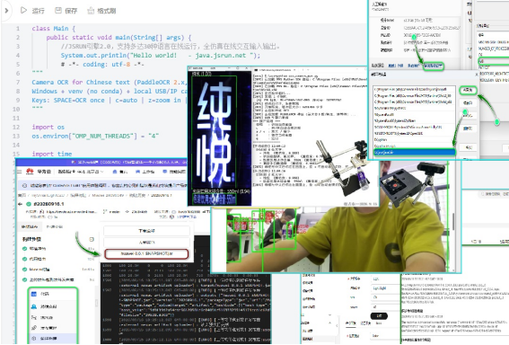Click the 格式刷 format brush icon in editor toolbar
The height and width of the screenshot is (345, 509).
pos(91,11)
